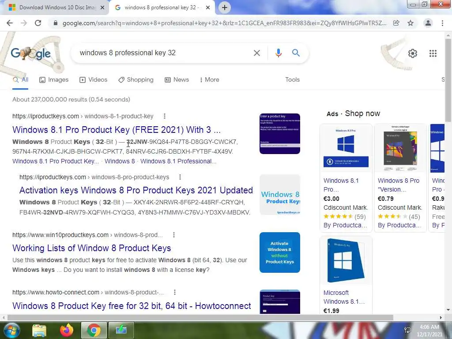The image size is (452, 339).
Task: Follow the Windows 8.1 Pro Product Key... sitelink
Action: click(56, 161)
